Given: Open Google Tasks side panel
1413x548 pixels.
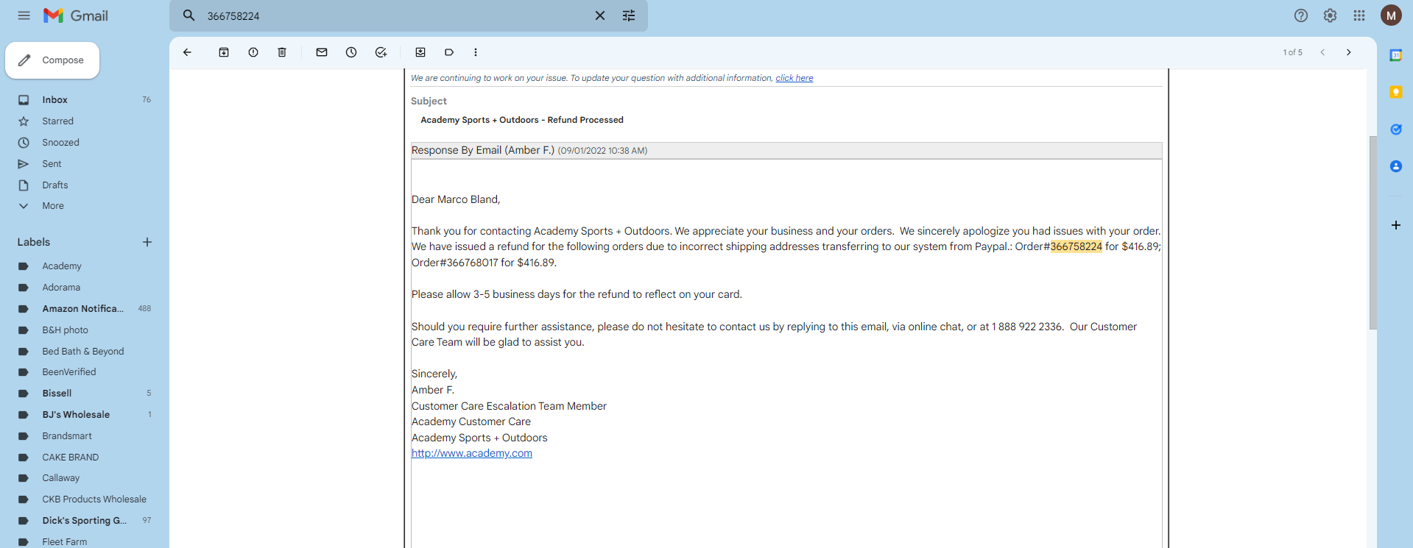Looking at the screenshot, I should (1395, 129).
